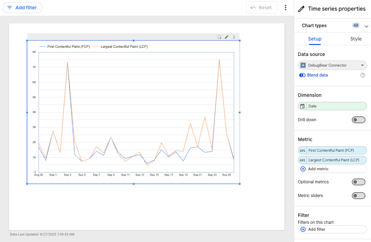
Task: Click the 48 chart types count badge
Action: tap(356, 25)
